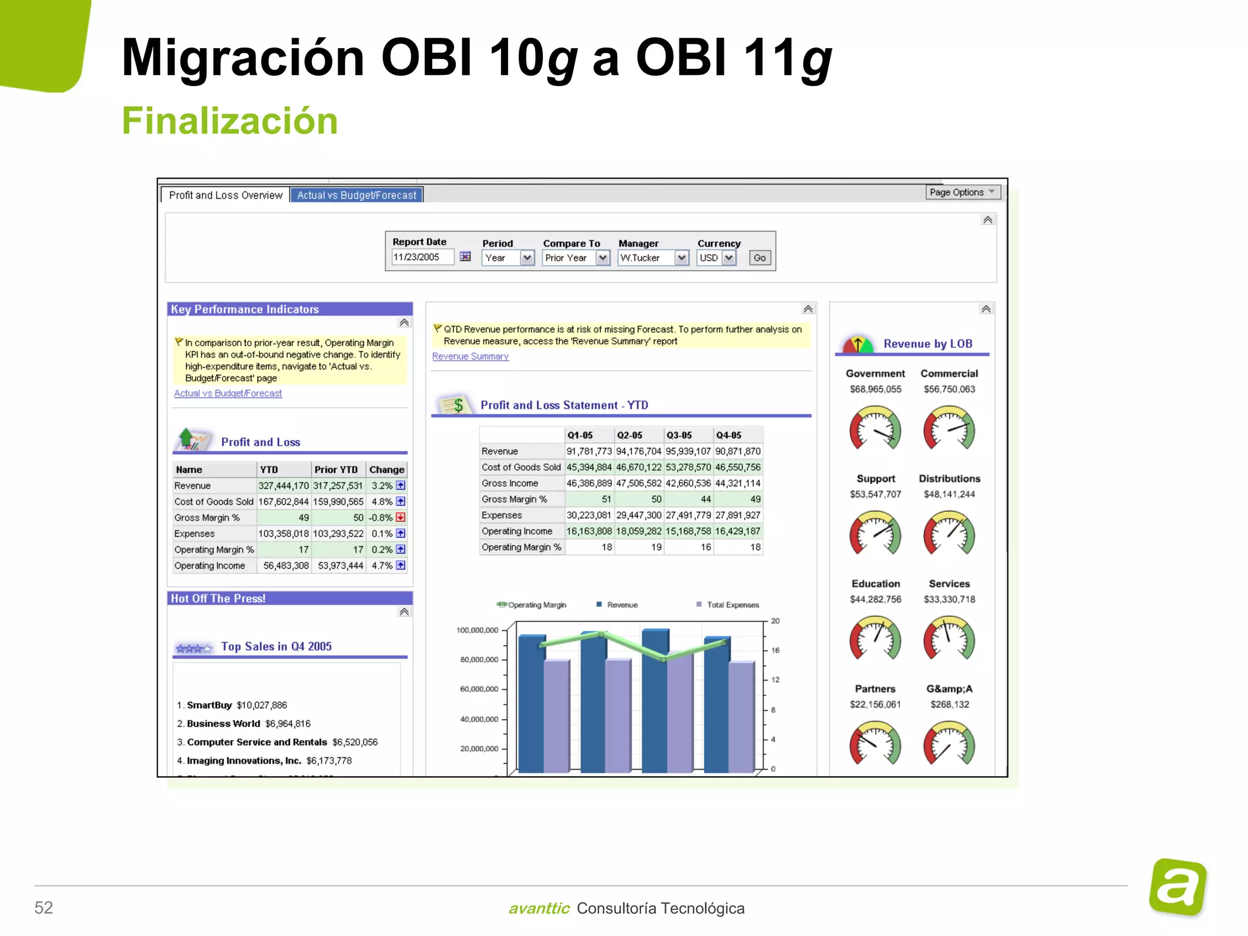Image resolution: width=1248 pixels, height=936 pixels.
Task: Click the Education revenue gauge
Action: [x=876, y=638]
